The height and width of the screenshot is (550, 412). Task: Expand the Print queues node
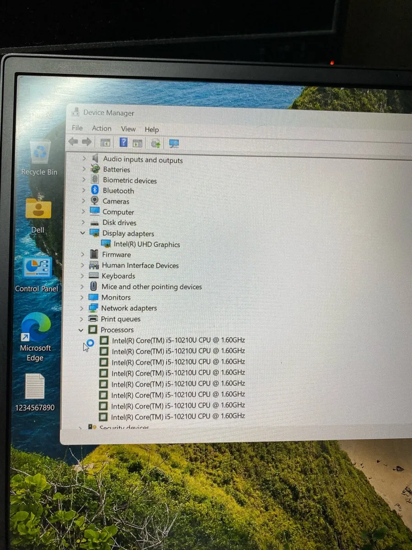(x=81, y=319)
